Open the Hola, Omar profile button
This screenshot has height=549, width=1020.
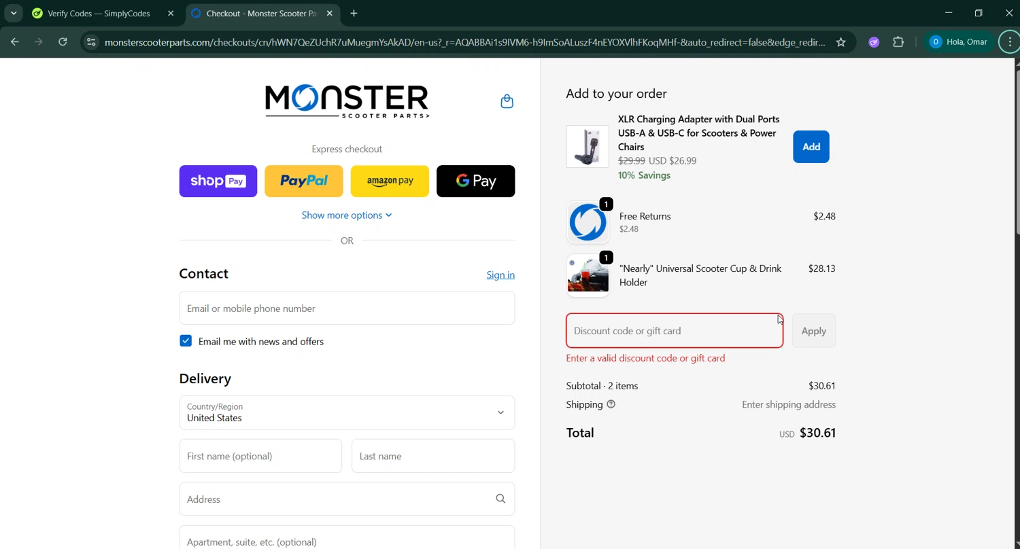point(959,42)
